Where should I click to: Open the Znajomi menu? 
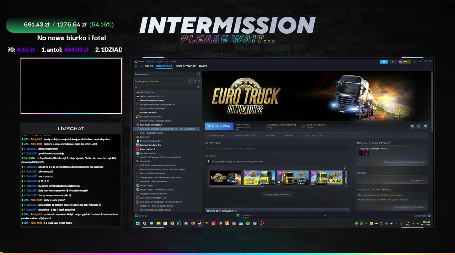pos(160,62)
